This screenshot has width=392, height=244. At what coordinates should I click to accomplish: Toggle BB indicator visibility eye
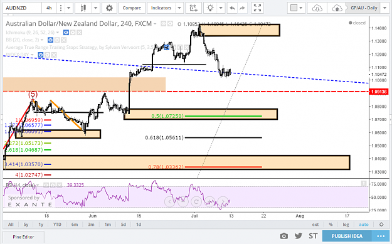pyautogui.click(x=51, y=40)
